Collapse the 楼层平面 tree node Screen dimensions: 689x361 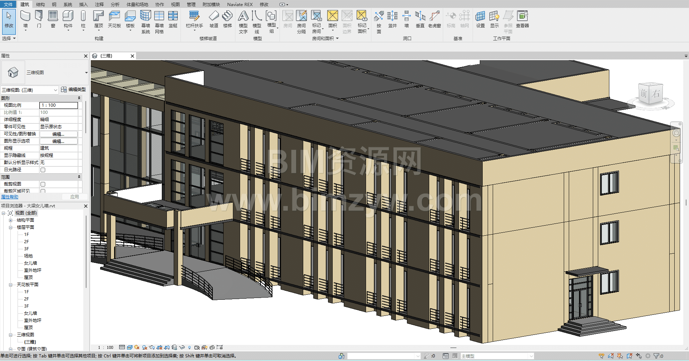point(10,227)
